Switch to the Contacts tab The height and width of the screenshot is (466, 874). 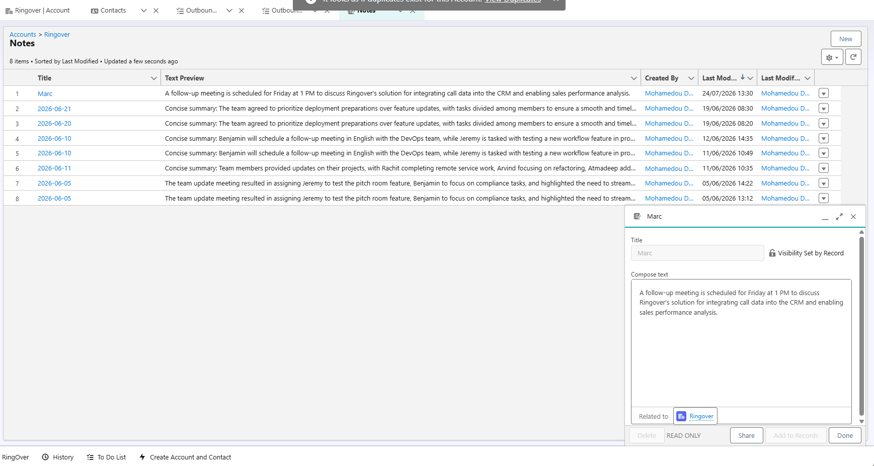(x=113, y=11)
